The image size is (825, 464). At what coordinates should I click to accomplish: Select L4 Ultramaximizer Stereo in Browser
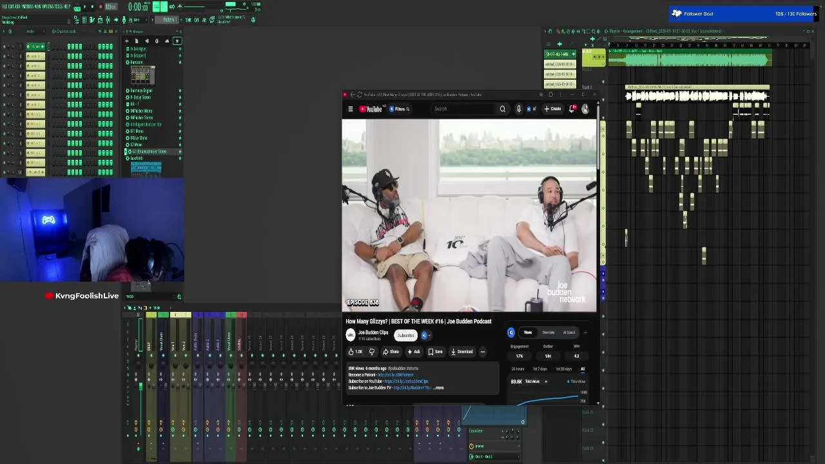(148, 151)
